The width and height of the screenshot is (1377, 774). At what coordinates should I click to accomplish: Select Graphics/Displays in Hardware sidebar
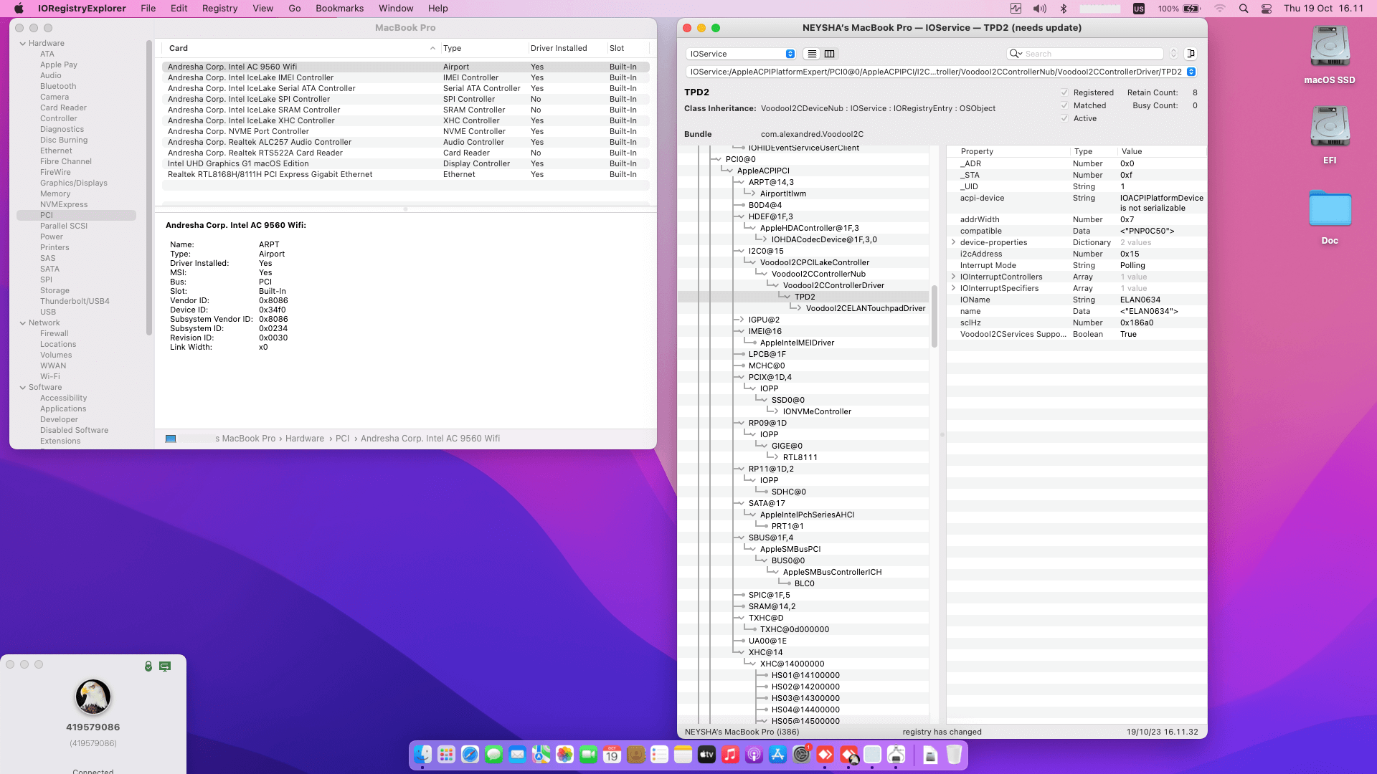click(73, 183)
